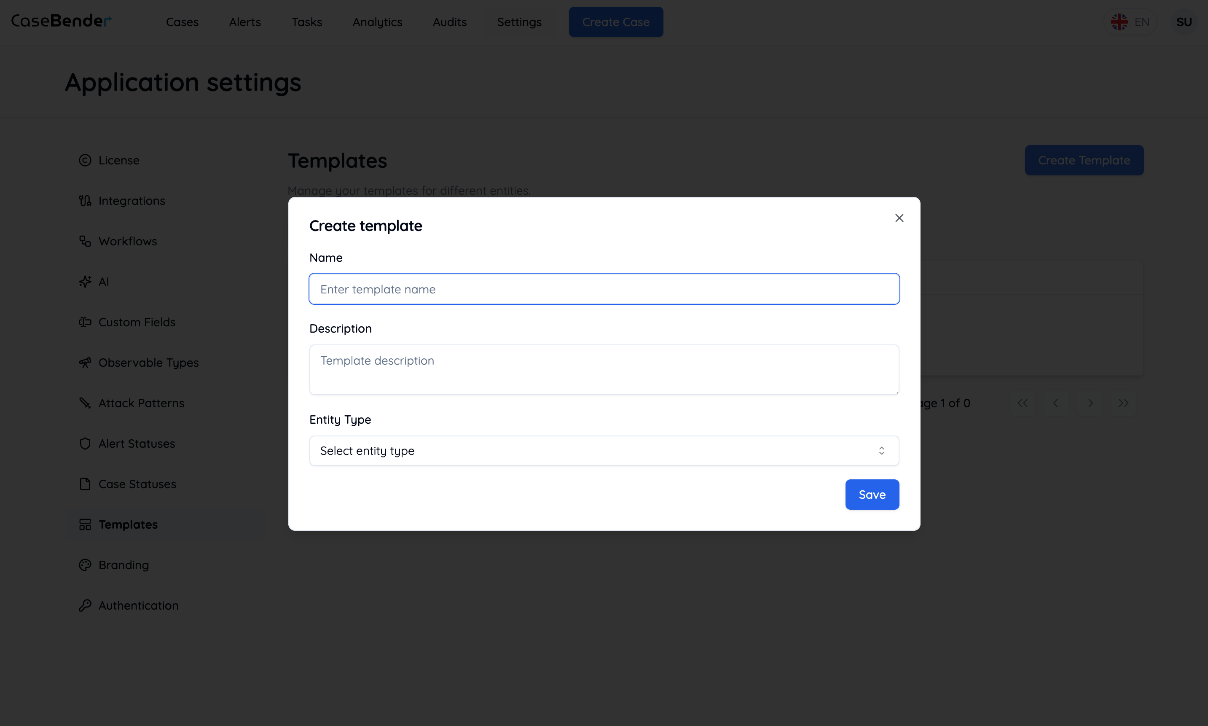Select the Integrations settings icon
The height and width of the screenshot is (726, 1208).
pyautogui.click(x=85, y=201)
